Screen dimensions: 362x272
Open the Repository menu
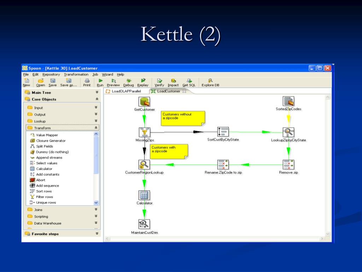(51, 74)
